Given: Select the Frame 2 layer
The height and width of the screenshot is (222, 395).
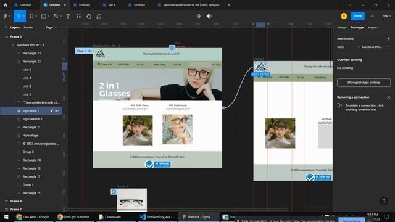Looking at the screenshot, I should tap(16, 37).
